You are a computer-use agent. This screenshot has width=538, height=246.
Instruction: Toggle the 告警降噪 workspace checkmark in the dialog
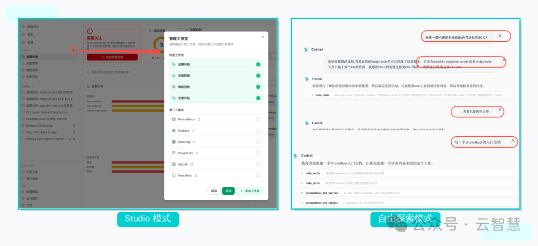coord(258,76)
